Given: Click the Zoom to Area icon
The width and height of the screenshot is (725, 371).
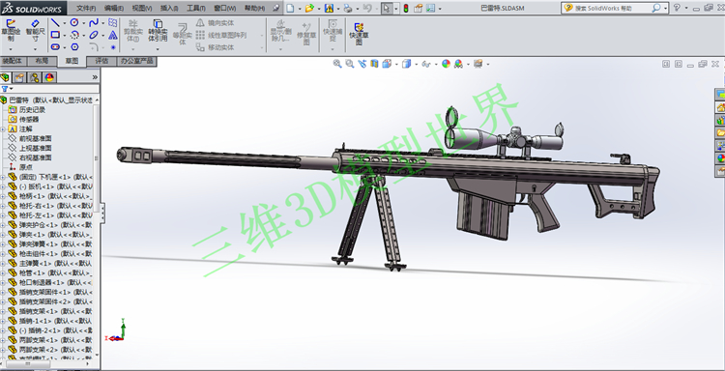Looking at the screenshot, I should pos(350,64).
